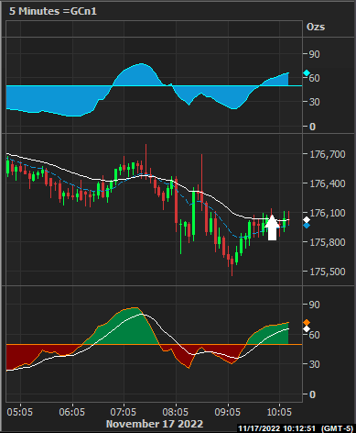Viewport: 356px width, 433px height.
Task: Click the 10:05 time axis label
Action: tap(279, 412)
